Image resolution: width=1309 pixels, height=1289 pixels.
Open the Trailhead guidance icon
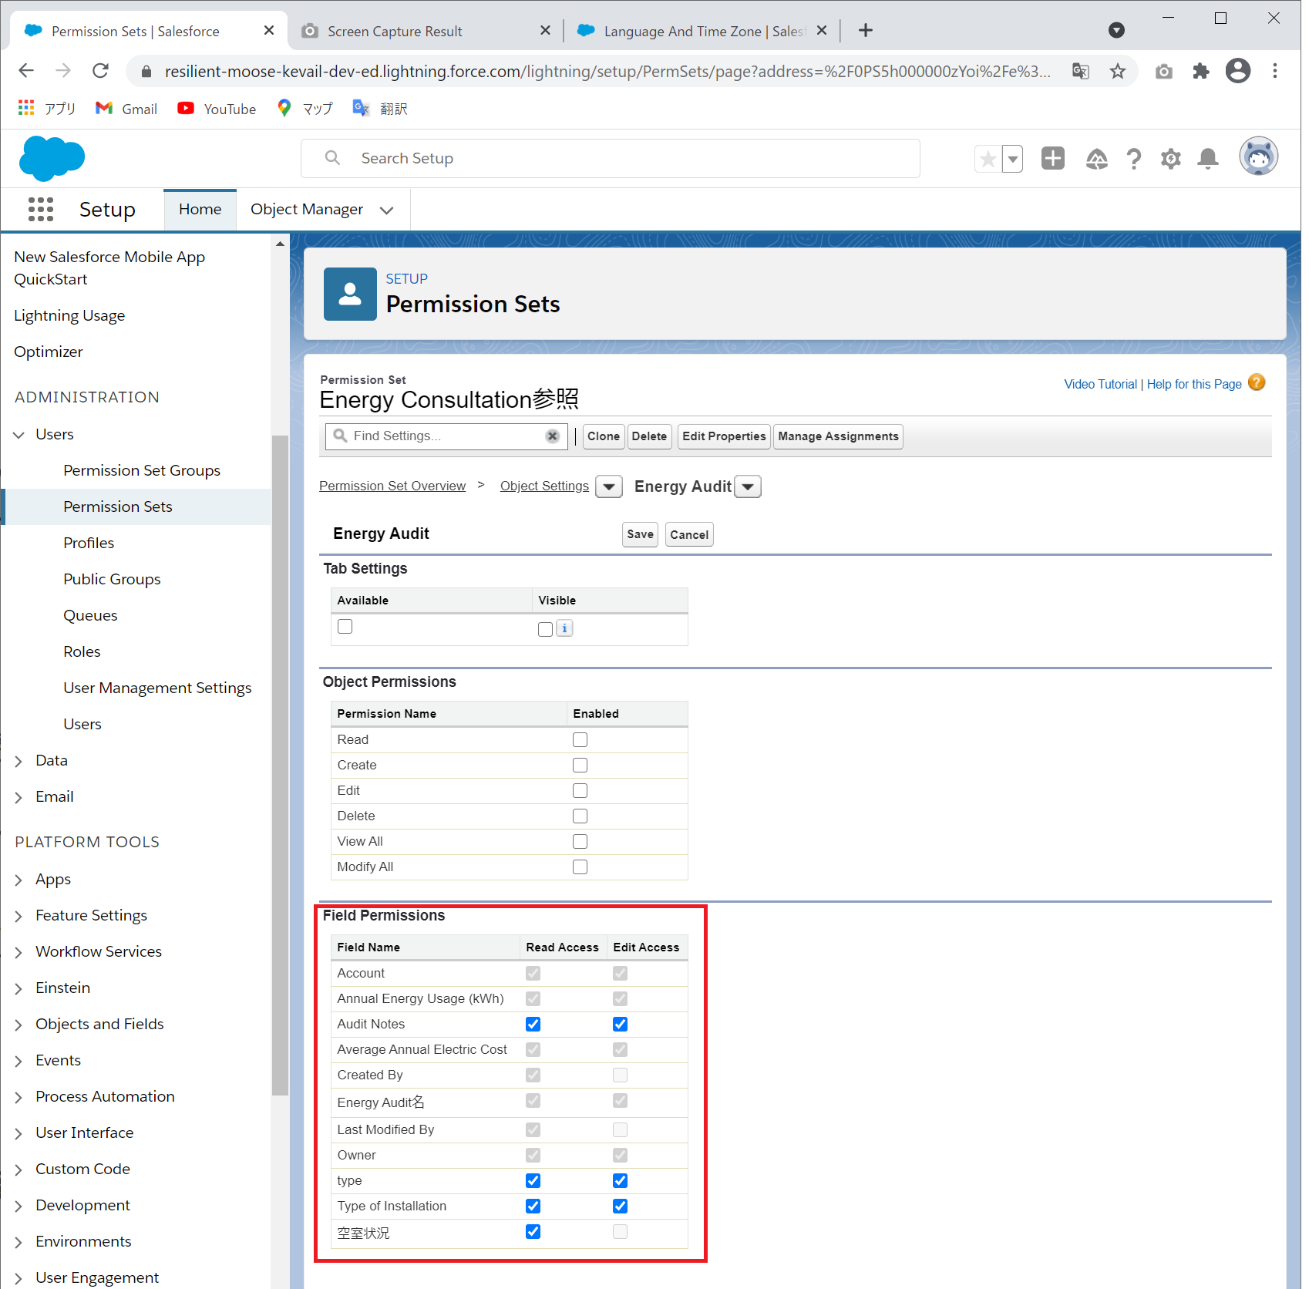tap(1096, 159)
